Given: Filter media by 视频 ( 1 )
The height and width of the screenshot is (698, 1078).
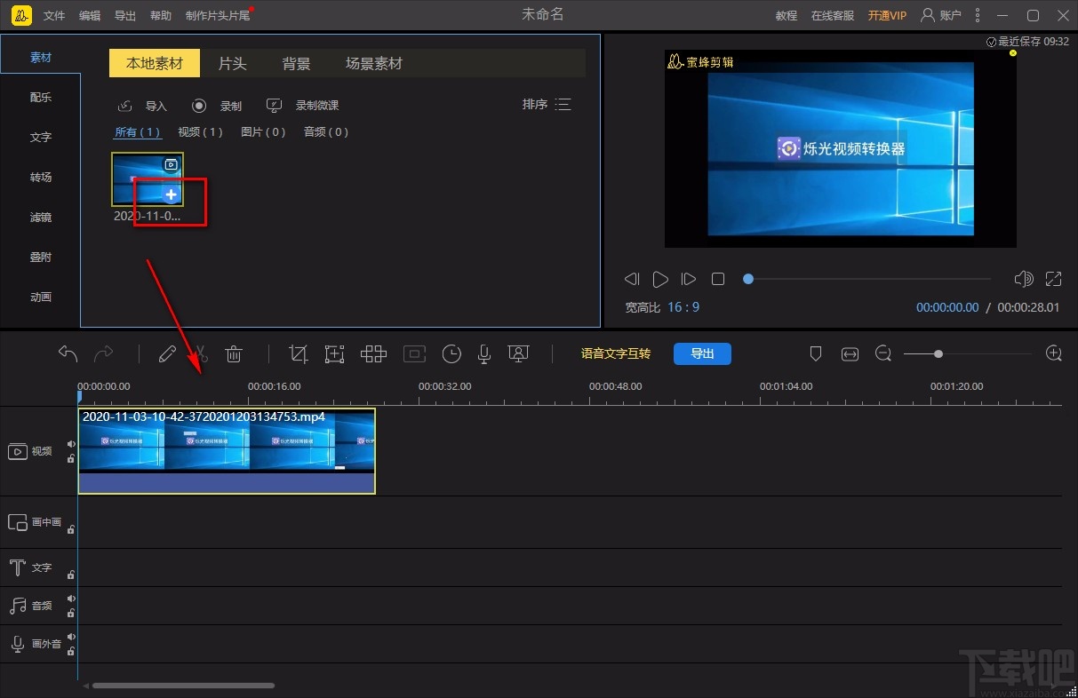Looking at the screenshot, I should [x=200, y=131].
